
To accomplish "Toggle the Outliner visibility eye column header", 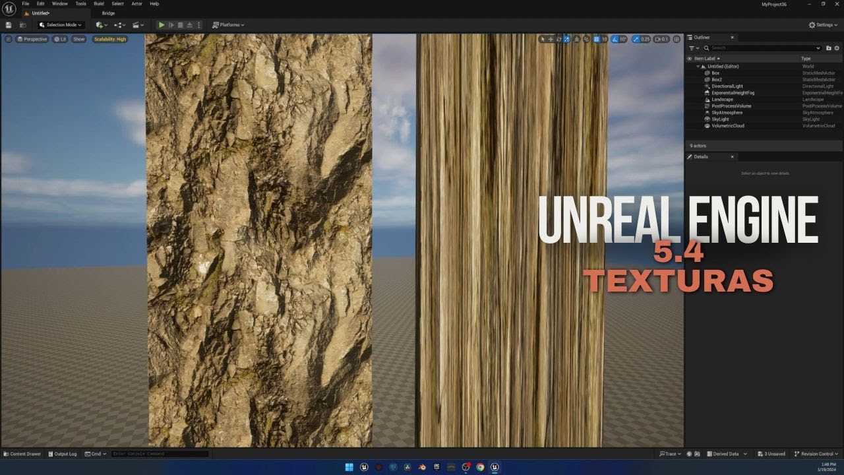I will tap(690, 58).
